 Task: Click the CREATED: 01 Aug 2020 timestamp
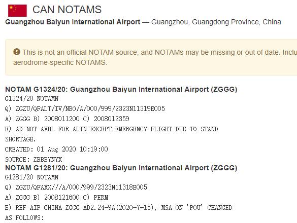click(x=56, y=149)
